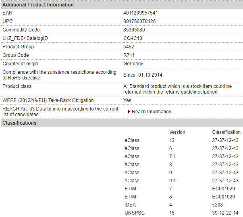Click the eClass version 12 row label
The height and width of the screenshot is (217, 243).
(132, 140)
